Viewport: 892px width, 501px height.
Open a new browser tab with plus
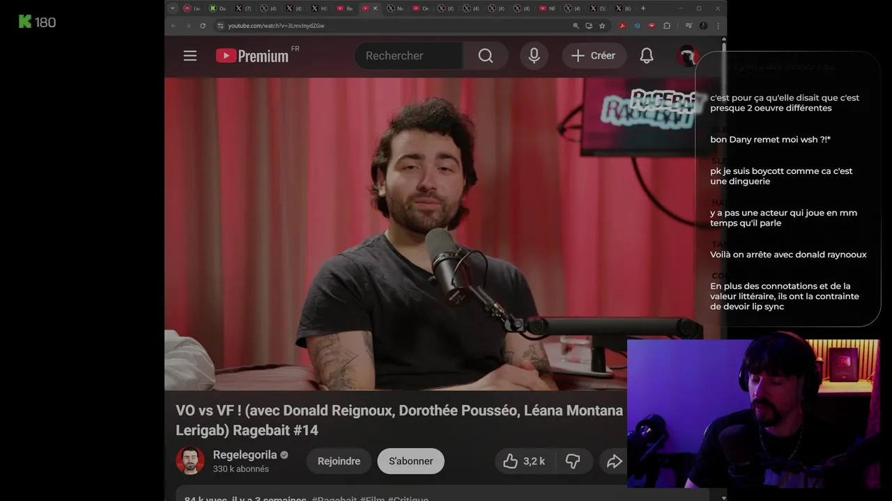coord(643,8)
